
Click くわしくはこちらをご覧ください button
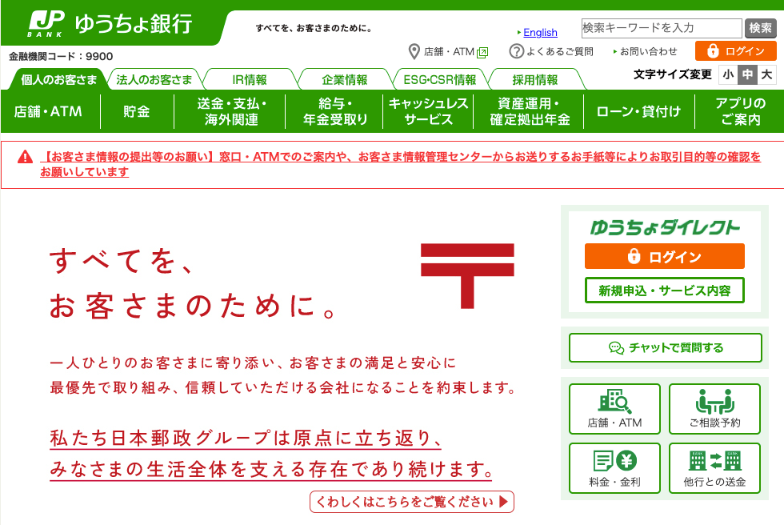411,502
